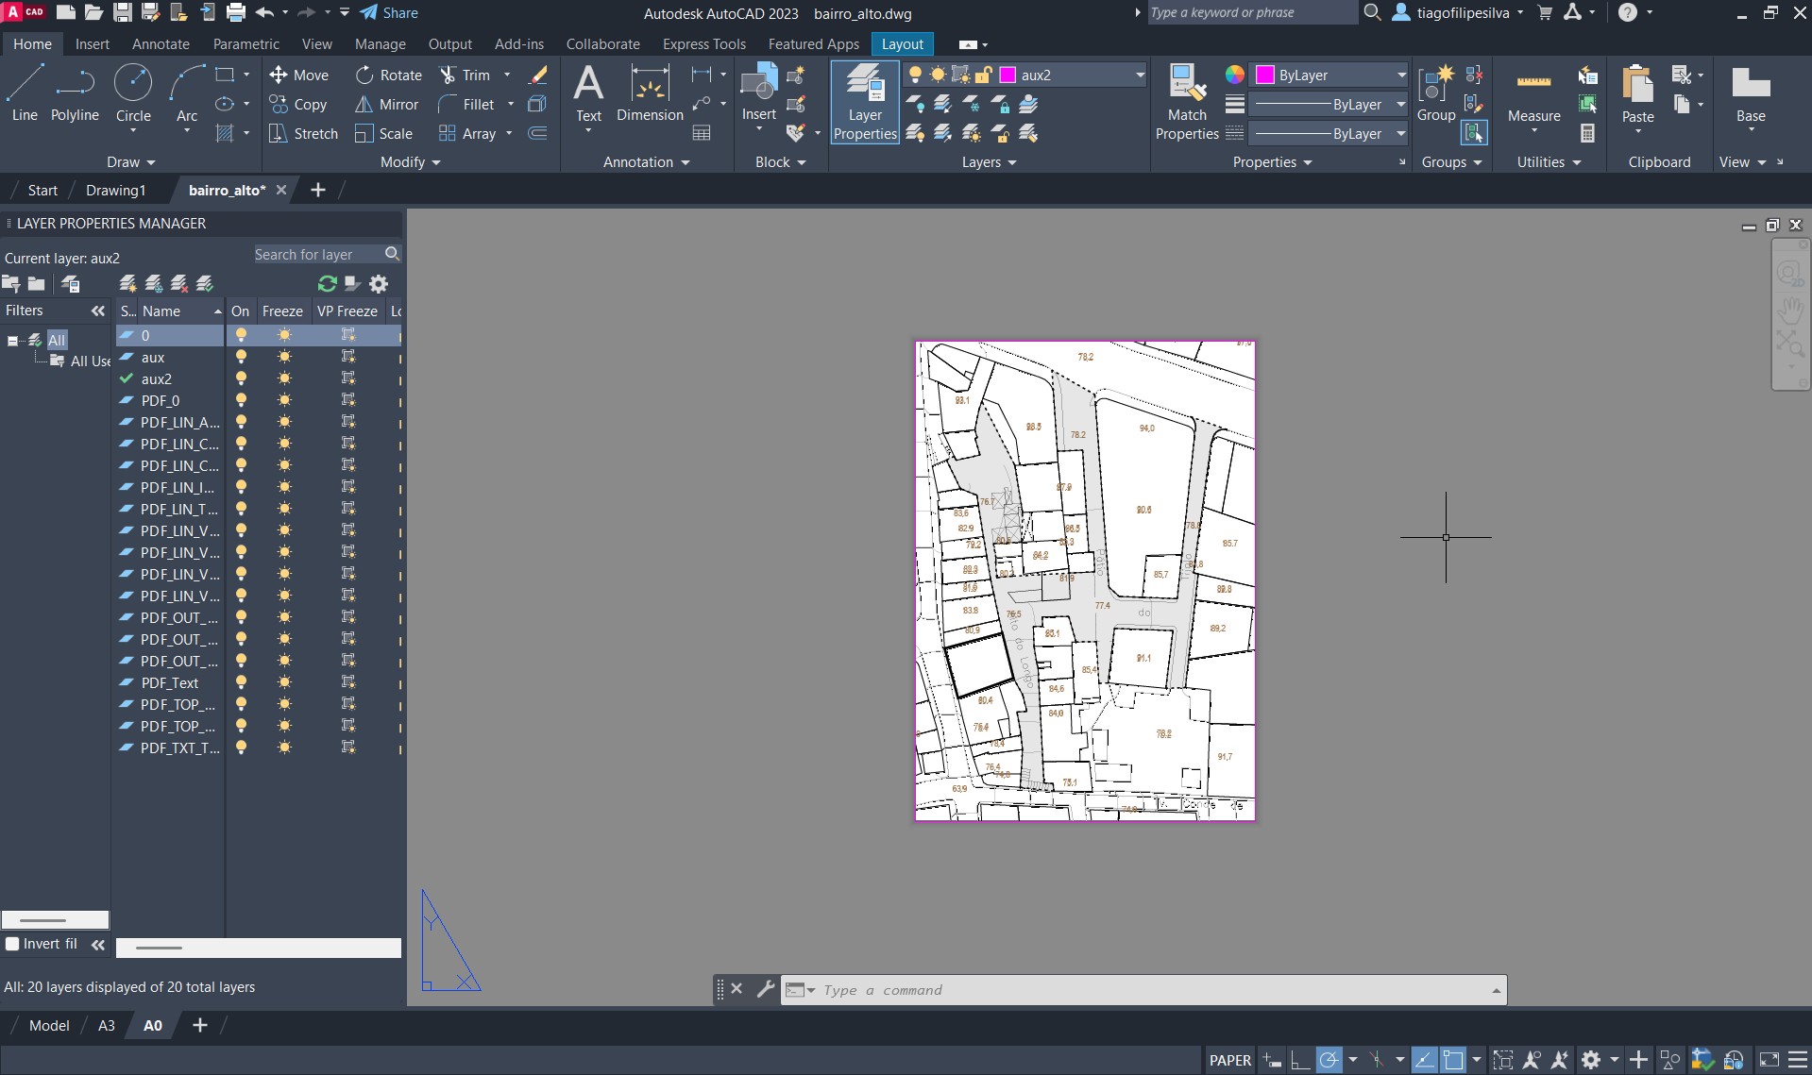Viewport: 1812px width, 1075px height.
Task: Freeze the aux layer using sun icon
Action: (284, 358)
